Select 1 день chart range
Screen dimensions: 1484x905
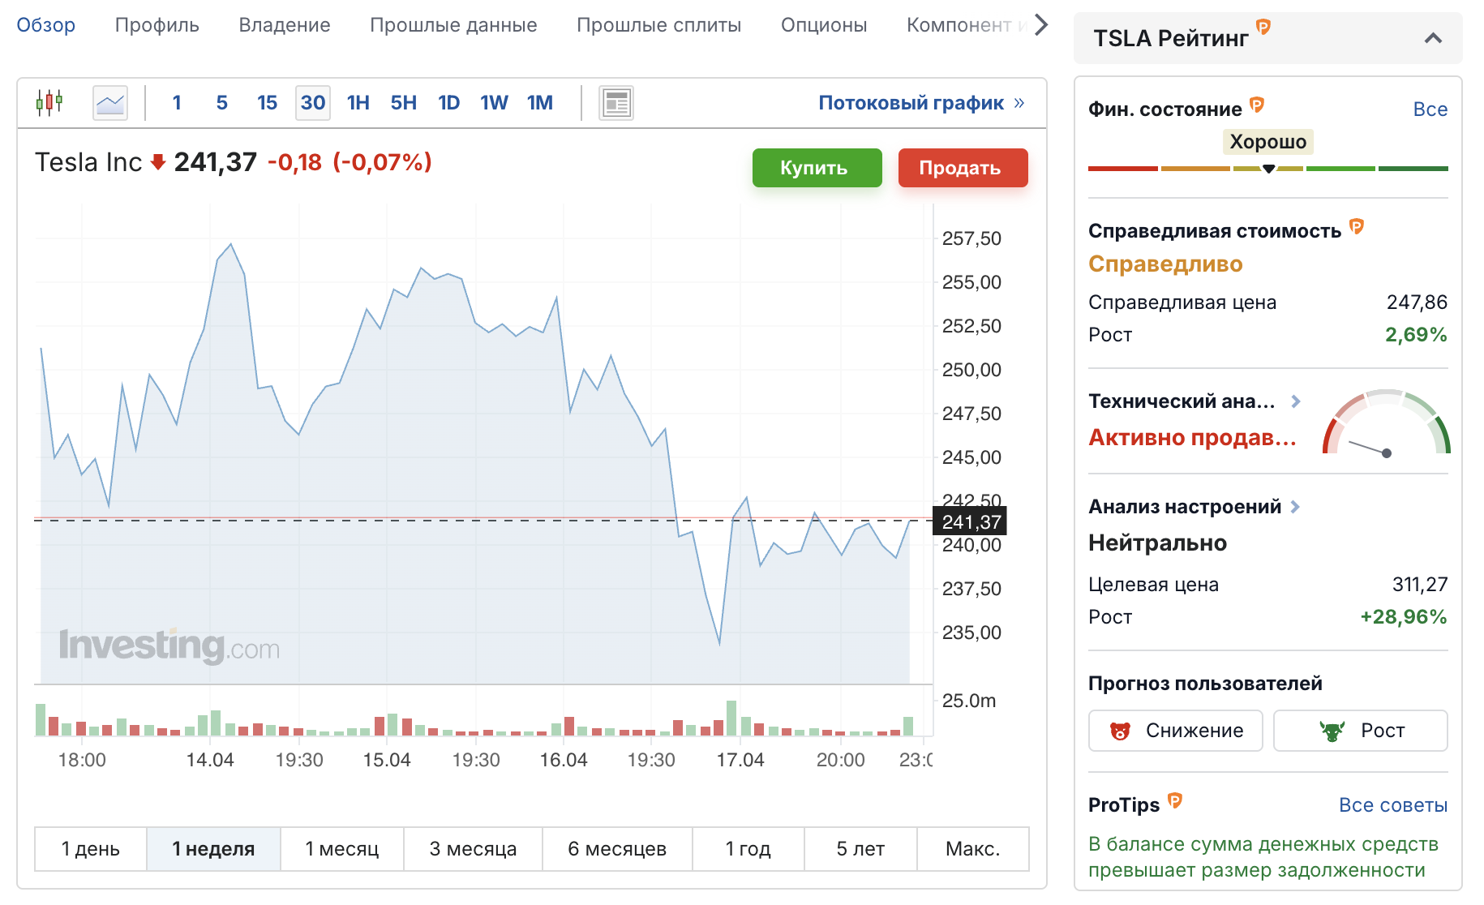tap(91, 849)
